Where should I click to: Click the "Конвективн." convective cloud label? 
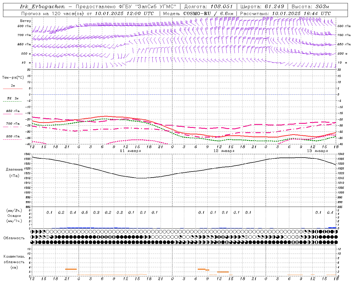(x=14, y=257)
